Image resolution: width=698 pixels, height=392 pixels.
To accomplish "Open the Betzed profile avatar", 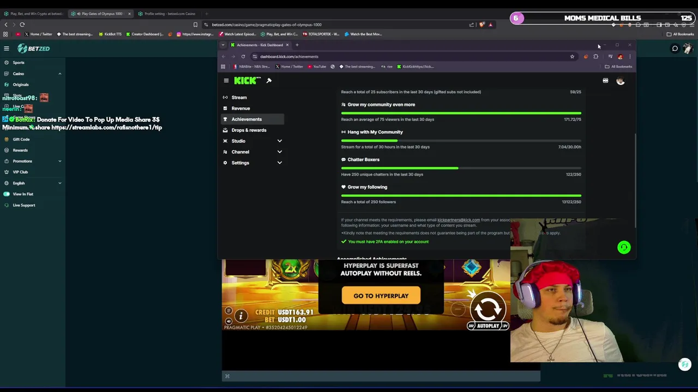I will 687,48.
